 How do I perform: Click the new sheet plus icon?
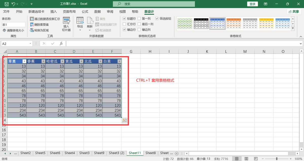click(177, 153)
